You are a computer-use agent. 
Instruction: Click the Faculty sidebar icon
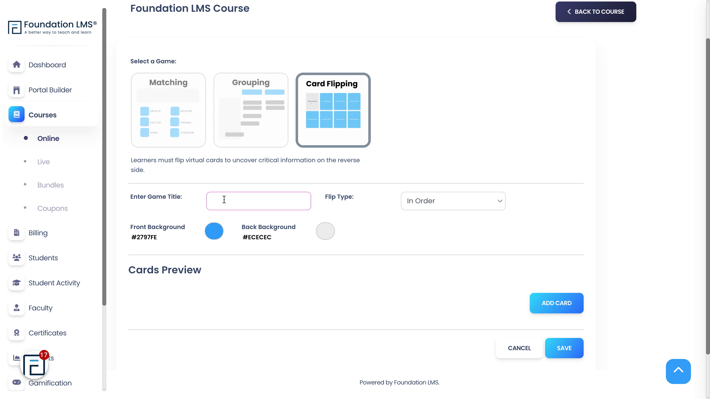(x=17, y=308)
